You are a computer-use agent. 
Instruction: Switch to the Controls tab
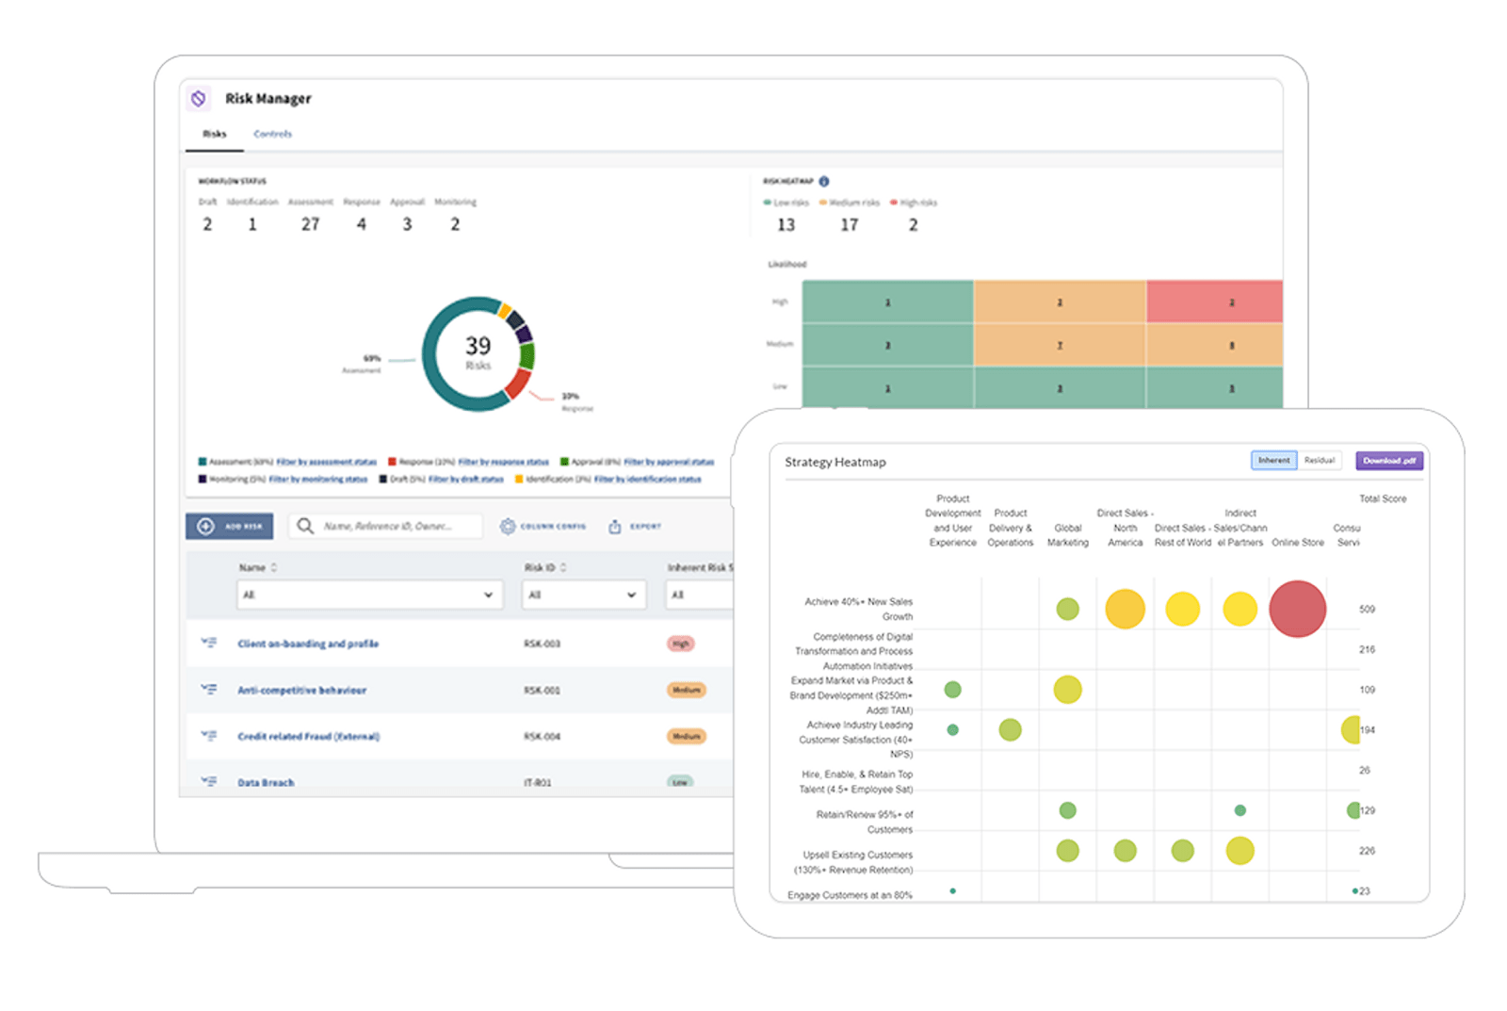pyautogui.click(x=273, y=133)
